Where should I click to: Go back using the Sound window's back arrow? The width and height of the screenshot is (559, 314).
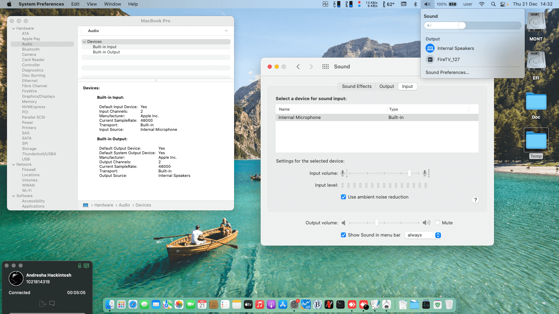coord(298,67)
